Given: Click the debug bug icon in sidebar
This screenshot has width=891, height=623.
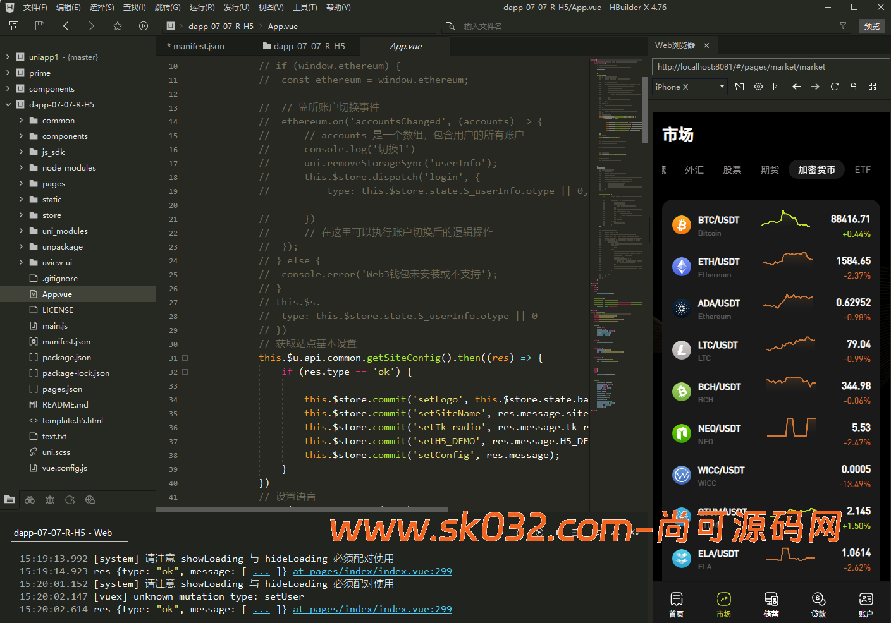Looking at the screenshot, I should (x=50, y=500).
